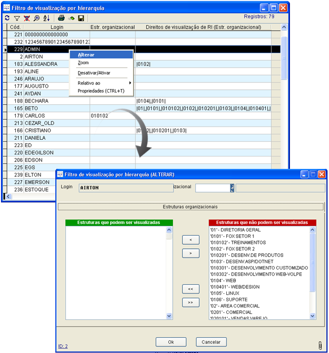
Task: Click the A-Z sort icon
Action: 46,18
